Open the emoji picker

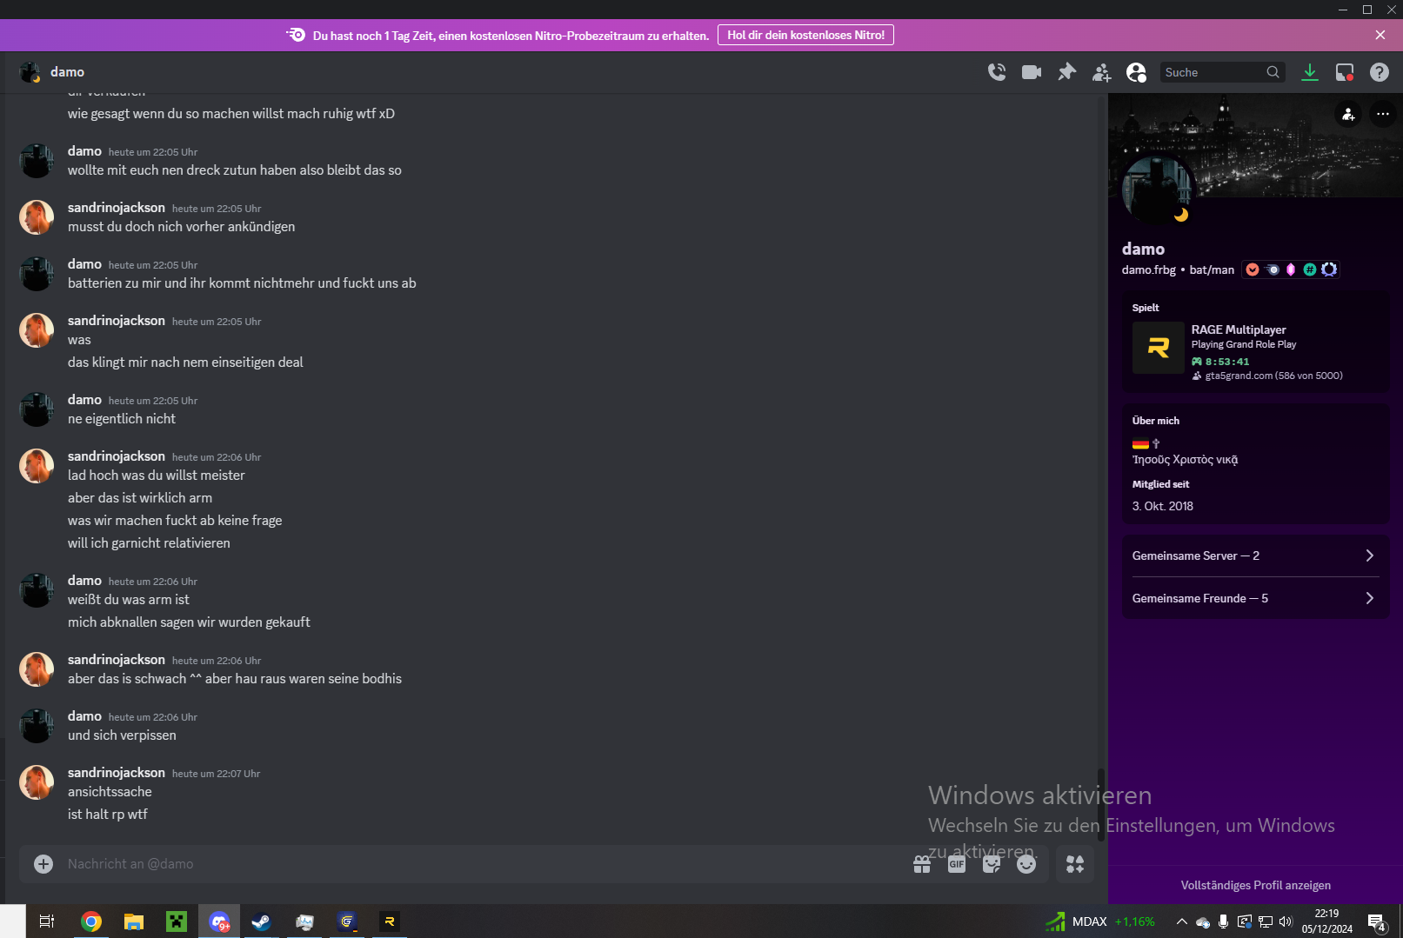1026,863
